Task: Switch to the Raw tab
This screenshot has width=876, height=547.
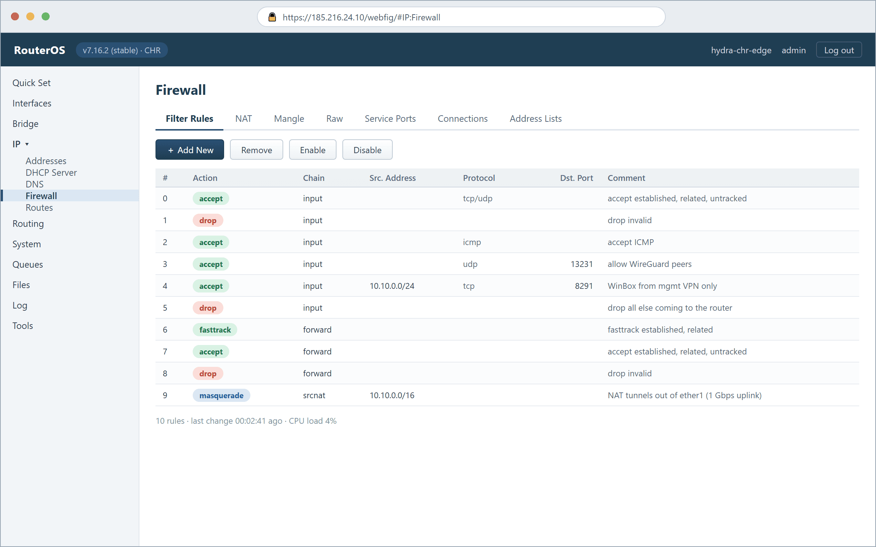Action: pos(334,119)
